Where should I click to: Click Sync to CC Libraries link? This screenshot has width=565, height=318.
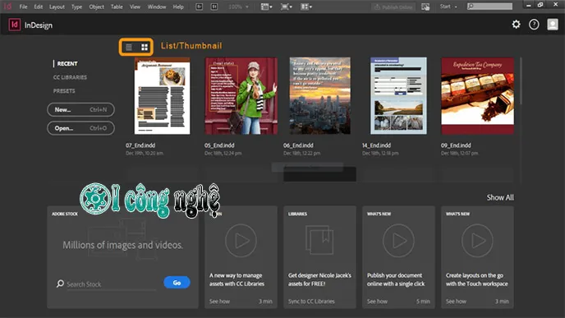click(x=311, y=301)
